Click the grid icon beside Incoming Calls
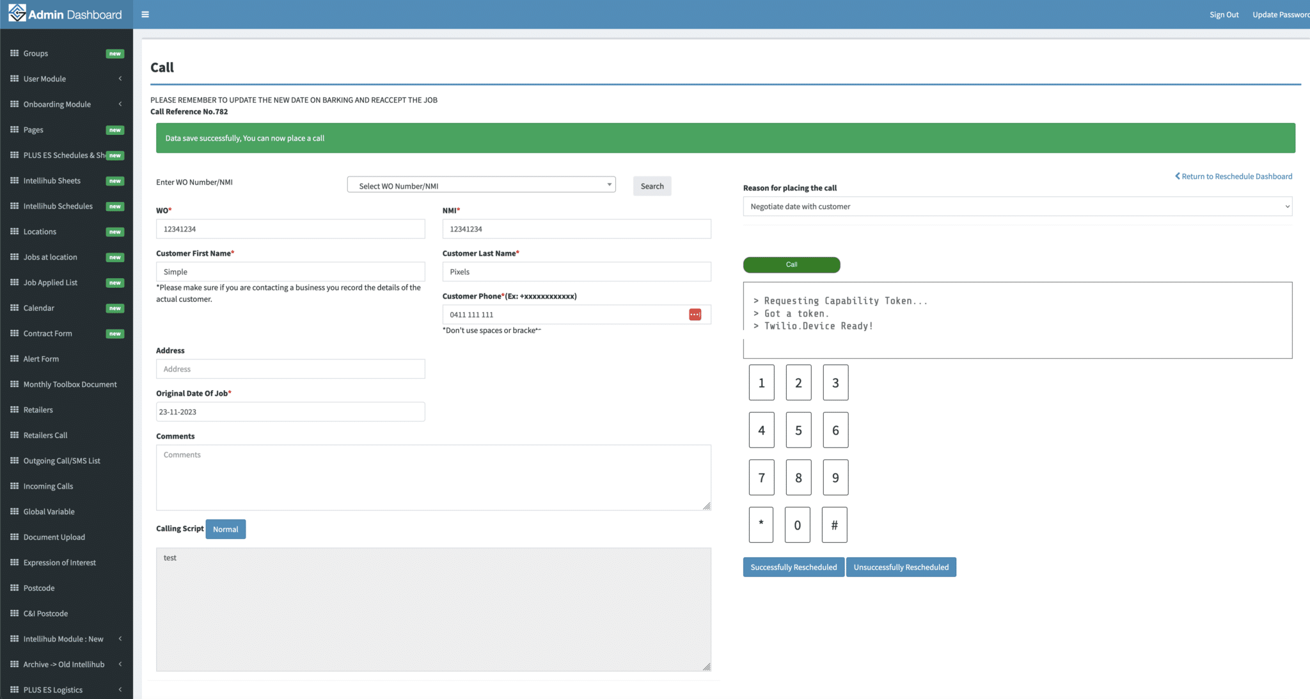 (14, 486)
